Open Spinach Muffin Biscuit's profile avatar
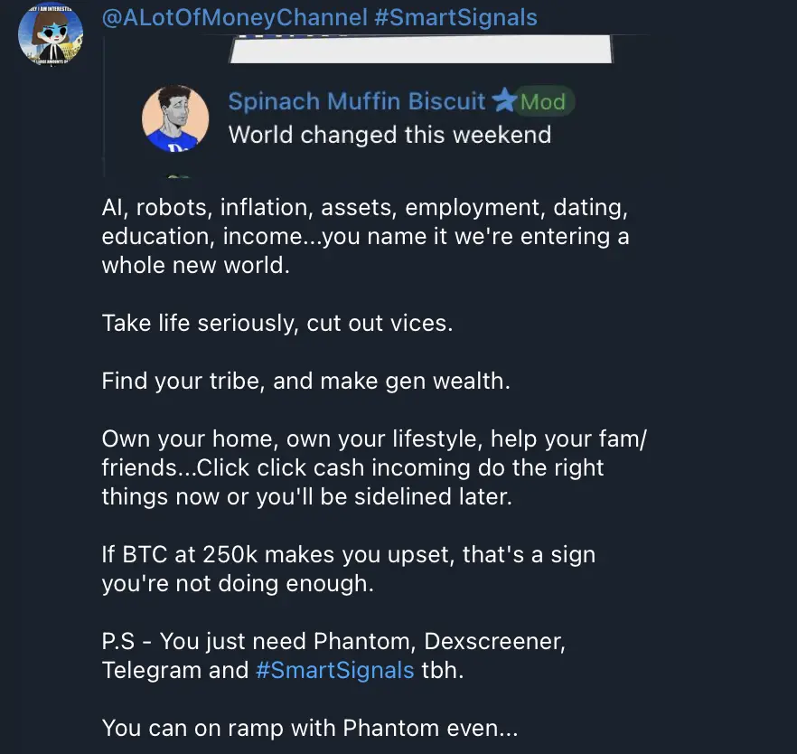The height and width of the screenshot is (754, 797). (x=175, y=118)
